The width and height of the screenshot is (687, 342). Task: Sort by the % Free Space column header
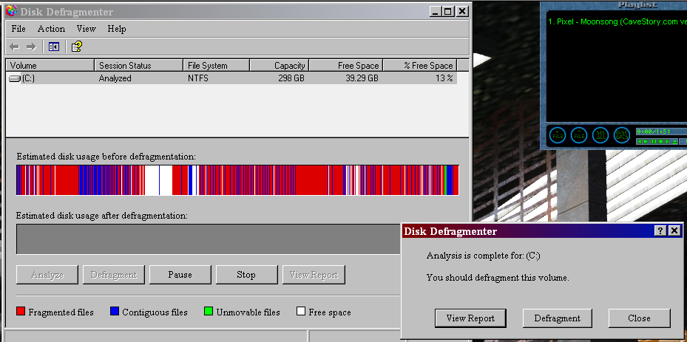(x=420, y=66)
